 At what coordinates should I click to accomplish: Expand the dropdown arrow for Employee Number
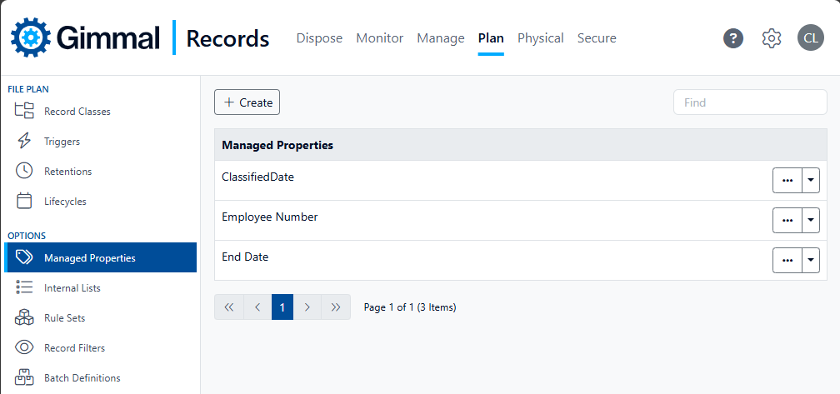pos(811,221)
